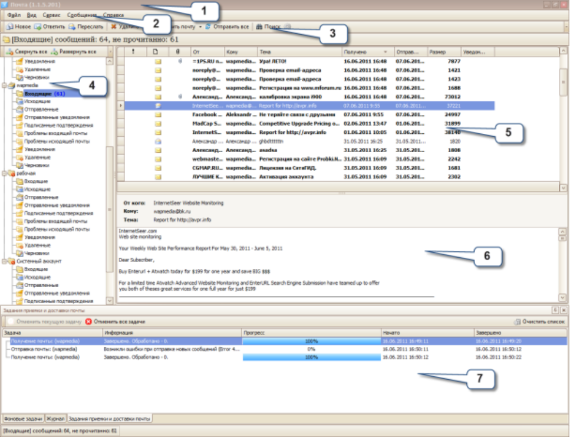Click envelope icon in Facebook message row
Viewport: 570px width, 437px height.
pos(158,114)
